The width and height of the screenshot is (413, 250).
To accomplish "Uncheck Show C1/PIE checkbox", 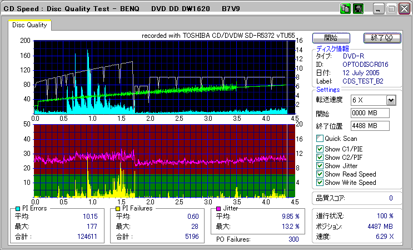I will coord(320,148).
